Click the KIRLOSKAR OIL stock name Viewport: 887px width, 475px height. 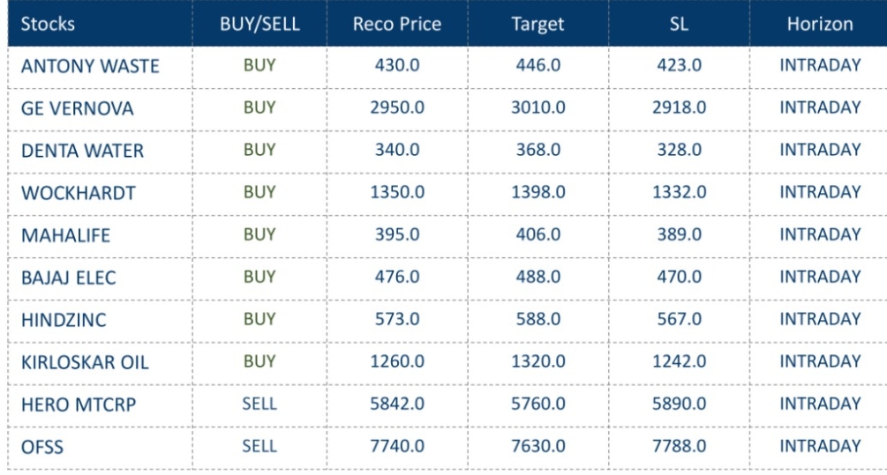click(x=85, y=363)
